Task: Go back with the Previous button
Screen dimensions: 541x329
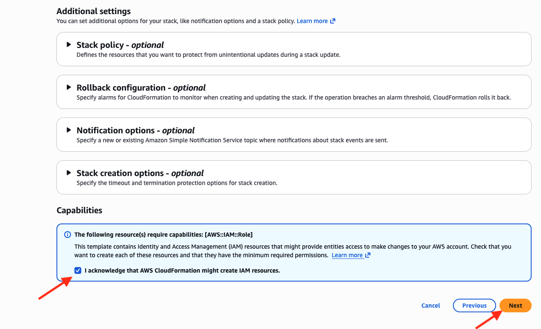Action: pyautogui.click(x=474, y=305)
